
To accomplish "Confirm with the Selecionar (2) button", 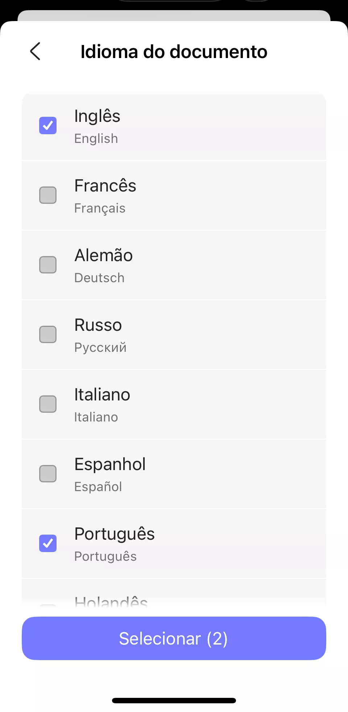I will pos(174,638).
